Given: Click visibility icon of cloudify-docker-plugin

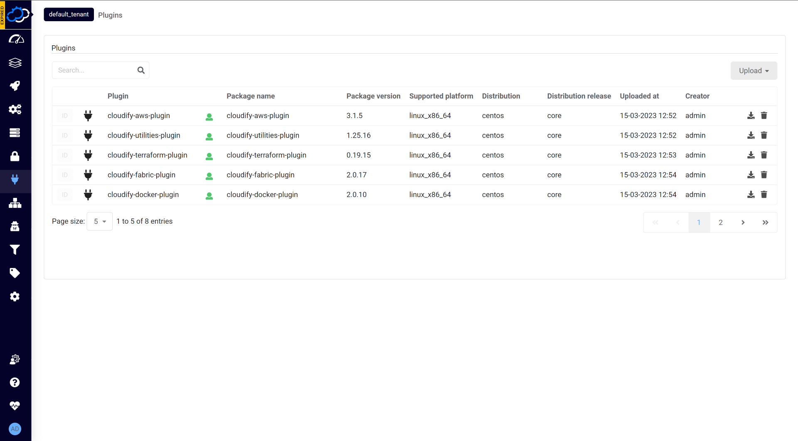Looking at the screenshot, I should pos(209,196).
